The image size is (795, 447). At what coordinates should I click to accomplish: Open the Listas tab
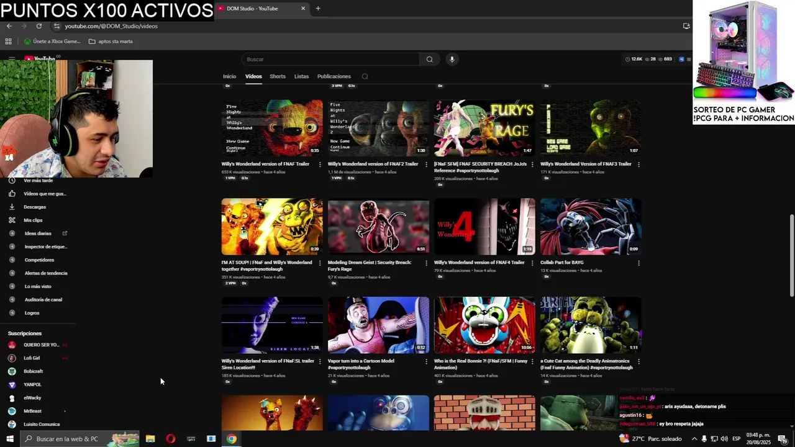point(301,76)
